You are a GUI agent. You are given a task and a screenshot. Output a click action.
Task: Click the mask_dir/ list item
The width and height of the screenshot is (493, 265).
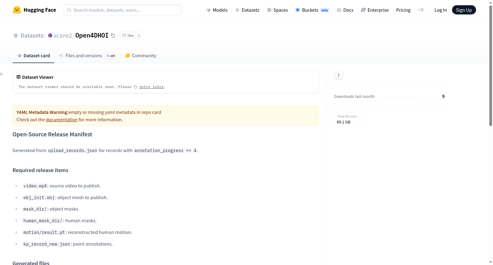[51, 209]
